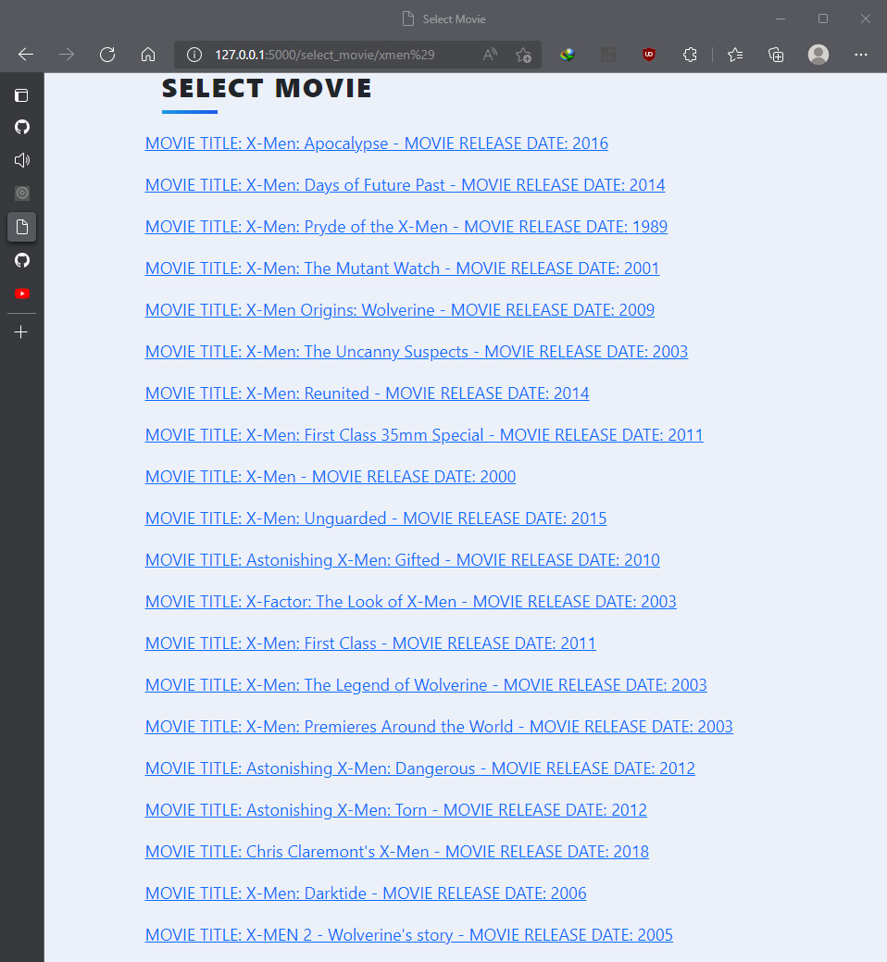Screen dimensions: 887x962
Task: Switch to the Select Movie tab
Action: click(x=443, y=19)
